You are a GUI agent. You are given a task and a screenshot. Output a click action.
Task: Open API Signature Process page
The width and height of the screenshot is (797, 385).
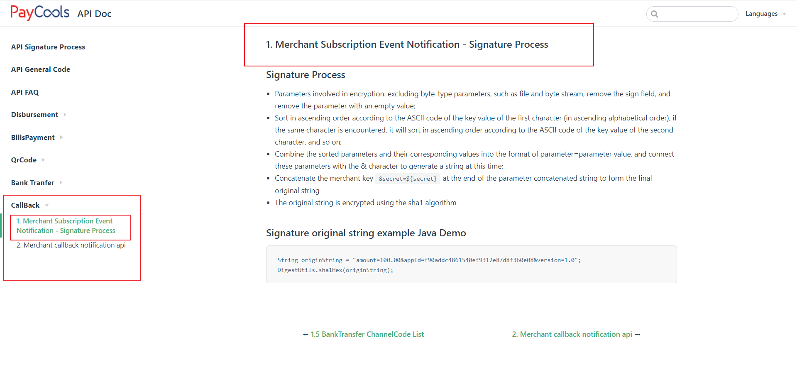click(48, 47)
